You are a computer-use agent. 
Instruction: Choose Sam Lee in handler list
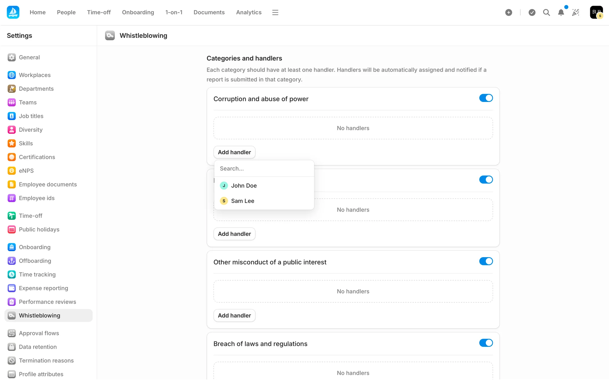coord(242,201)
